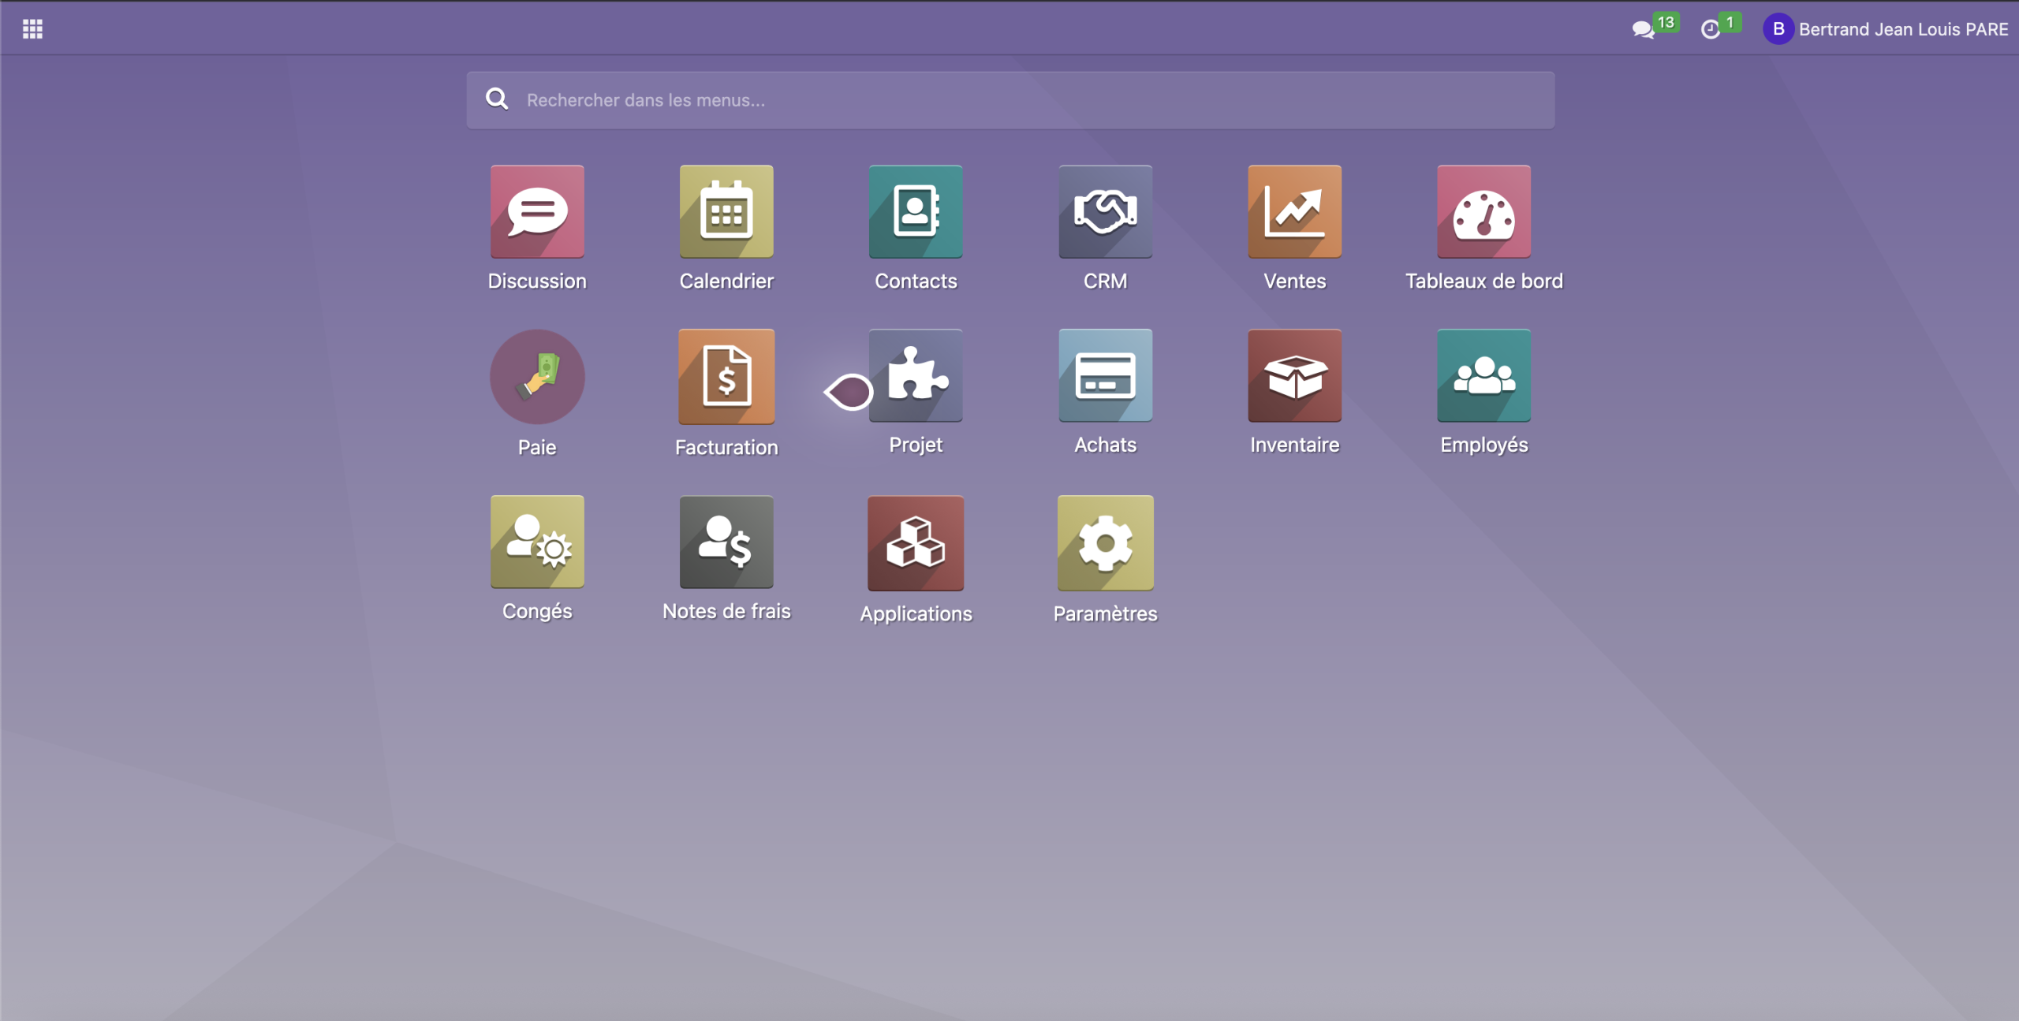The width and height of the screenshot is (2019, 1021).
Task: Click the home menu grid icon
Action: [x=32, y=29]
